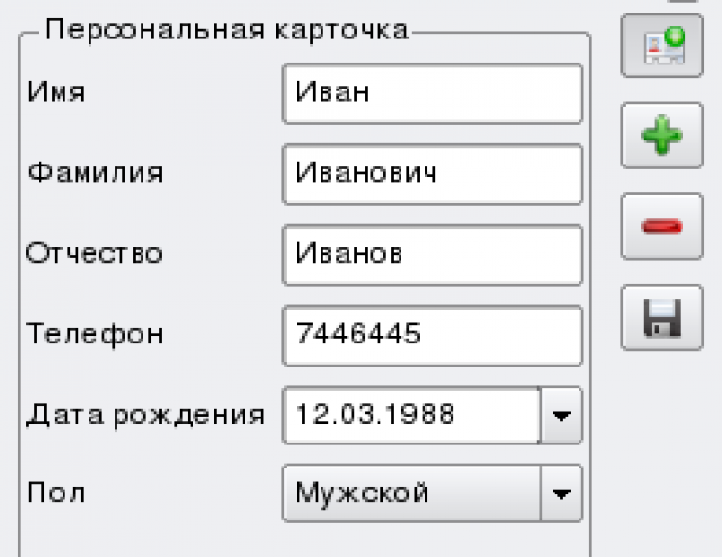Image resolution: width=722 pixels, height=557 pixels.
Task: Click the Телефон label
Action: point(94,335)
